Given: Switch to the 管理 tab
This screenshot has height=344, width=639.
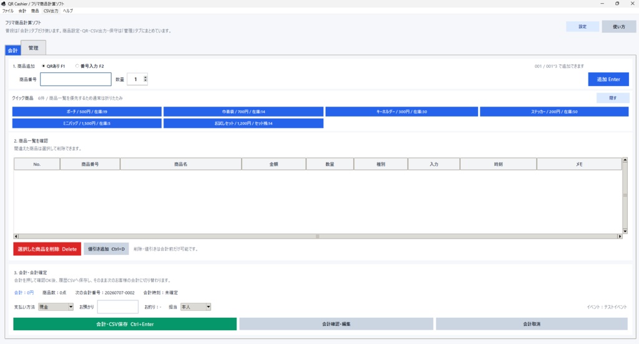Looking at the screenshot, I should [34, 48].
